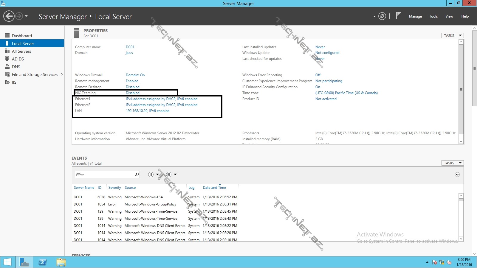Viewport: 477px width, 268px height.
Task: Click the Windows Start button
Action: pos(7,262)
